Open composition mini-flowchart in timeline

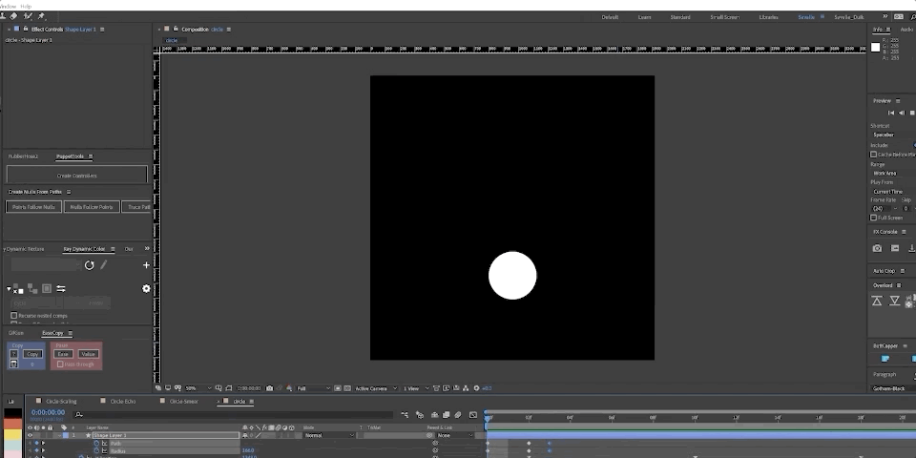tap(405, 415)
